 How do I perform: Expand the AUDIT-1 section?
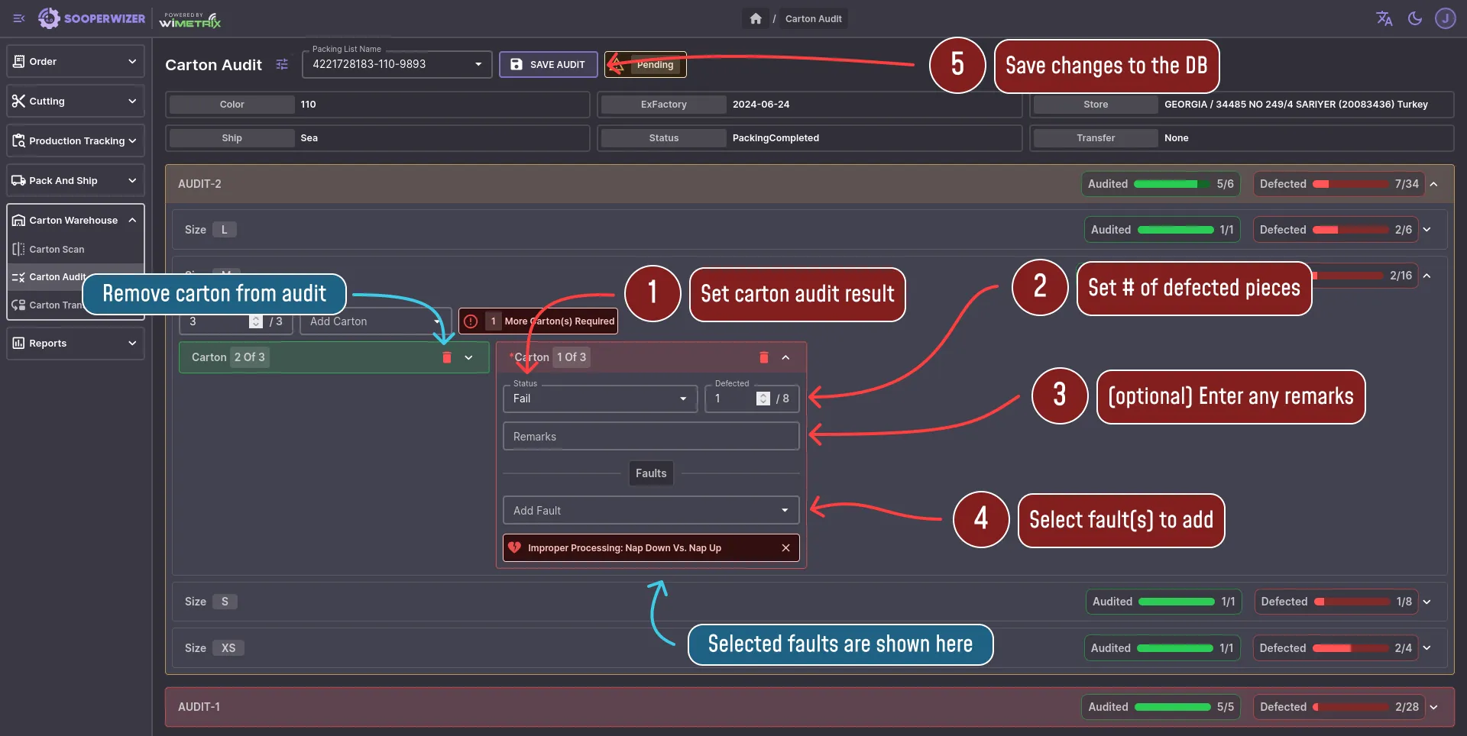pyautogui.click(x=1433, y=707)
